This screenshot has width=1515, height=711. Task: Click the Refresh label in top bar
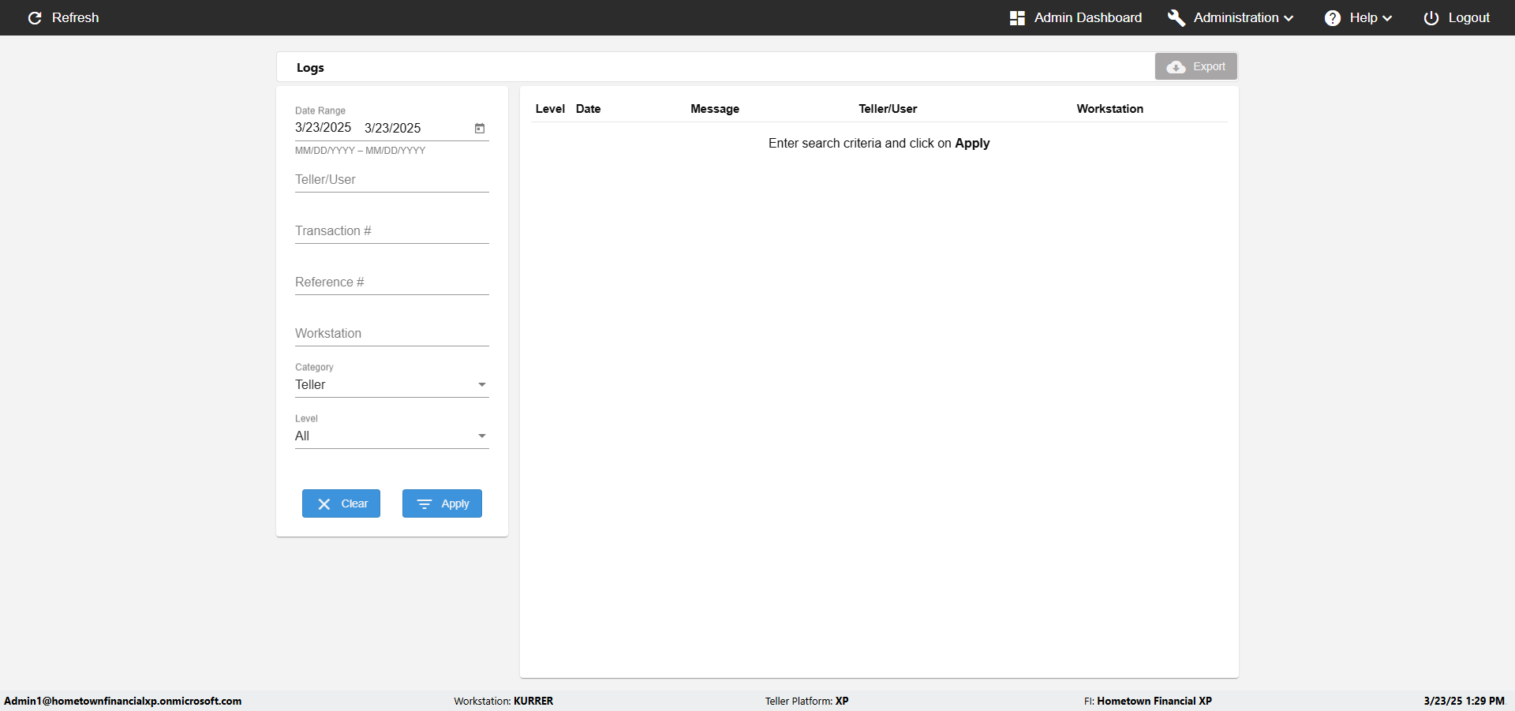pyautogui.click(x=76, y=17)
